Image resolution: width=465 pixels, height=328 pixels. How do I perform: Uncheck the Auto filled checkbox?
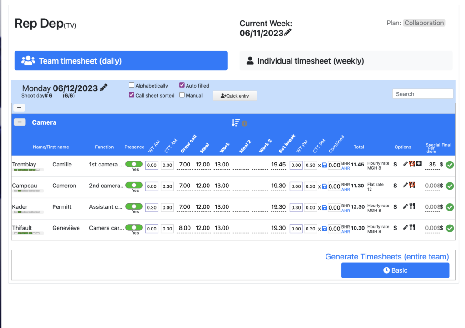click(x=182, y=85)
